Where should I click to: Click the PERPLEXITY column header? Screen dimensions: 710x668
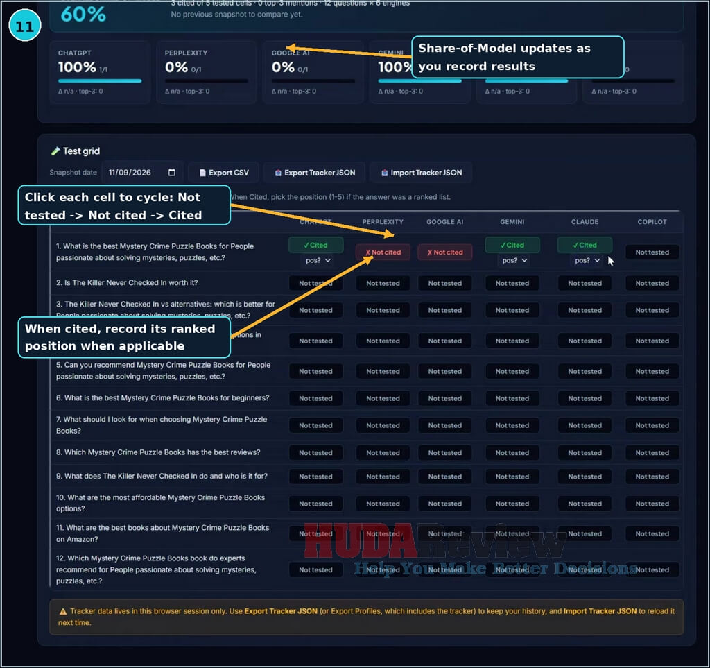(x=383, y=222)
